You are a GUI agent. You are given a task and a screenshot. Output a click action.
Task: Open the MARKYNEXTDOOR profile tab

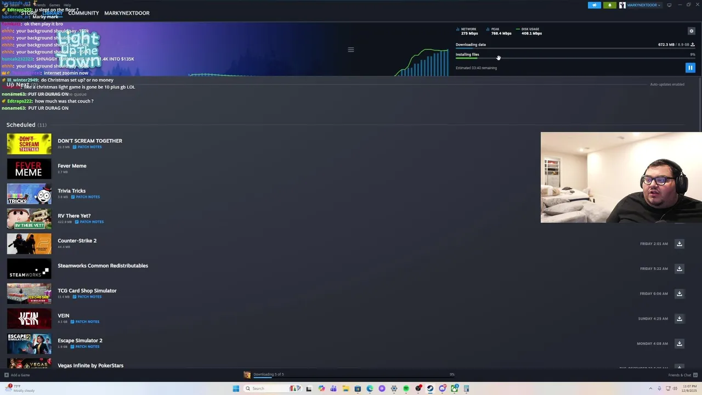click(x=127, y=13)
